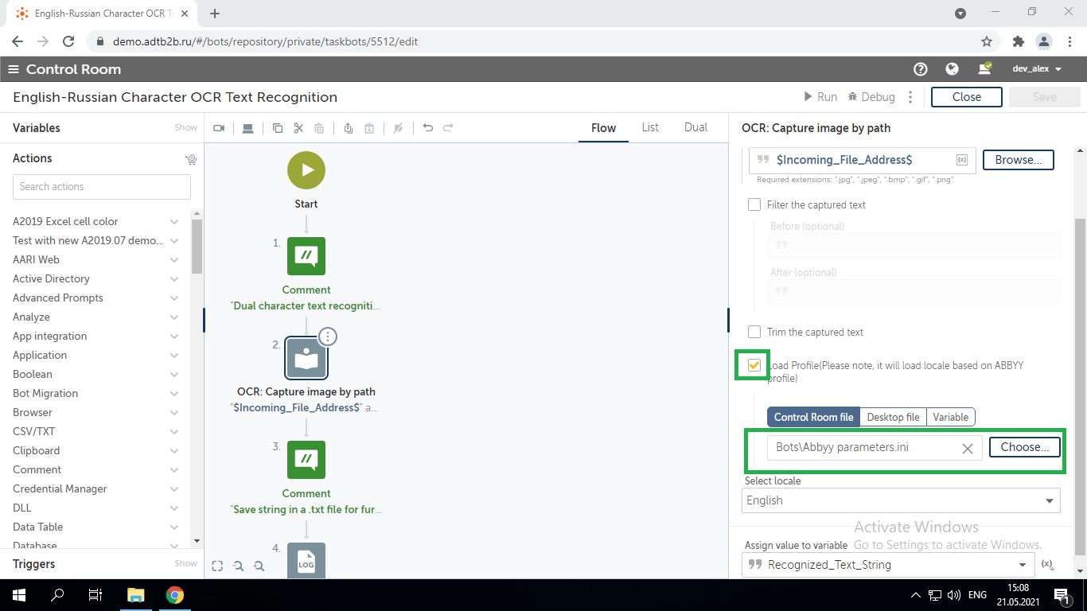Screen dimensions: 1087x611
Task: Switch to the Dual view tab
Action: pos(695,127)
